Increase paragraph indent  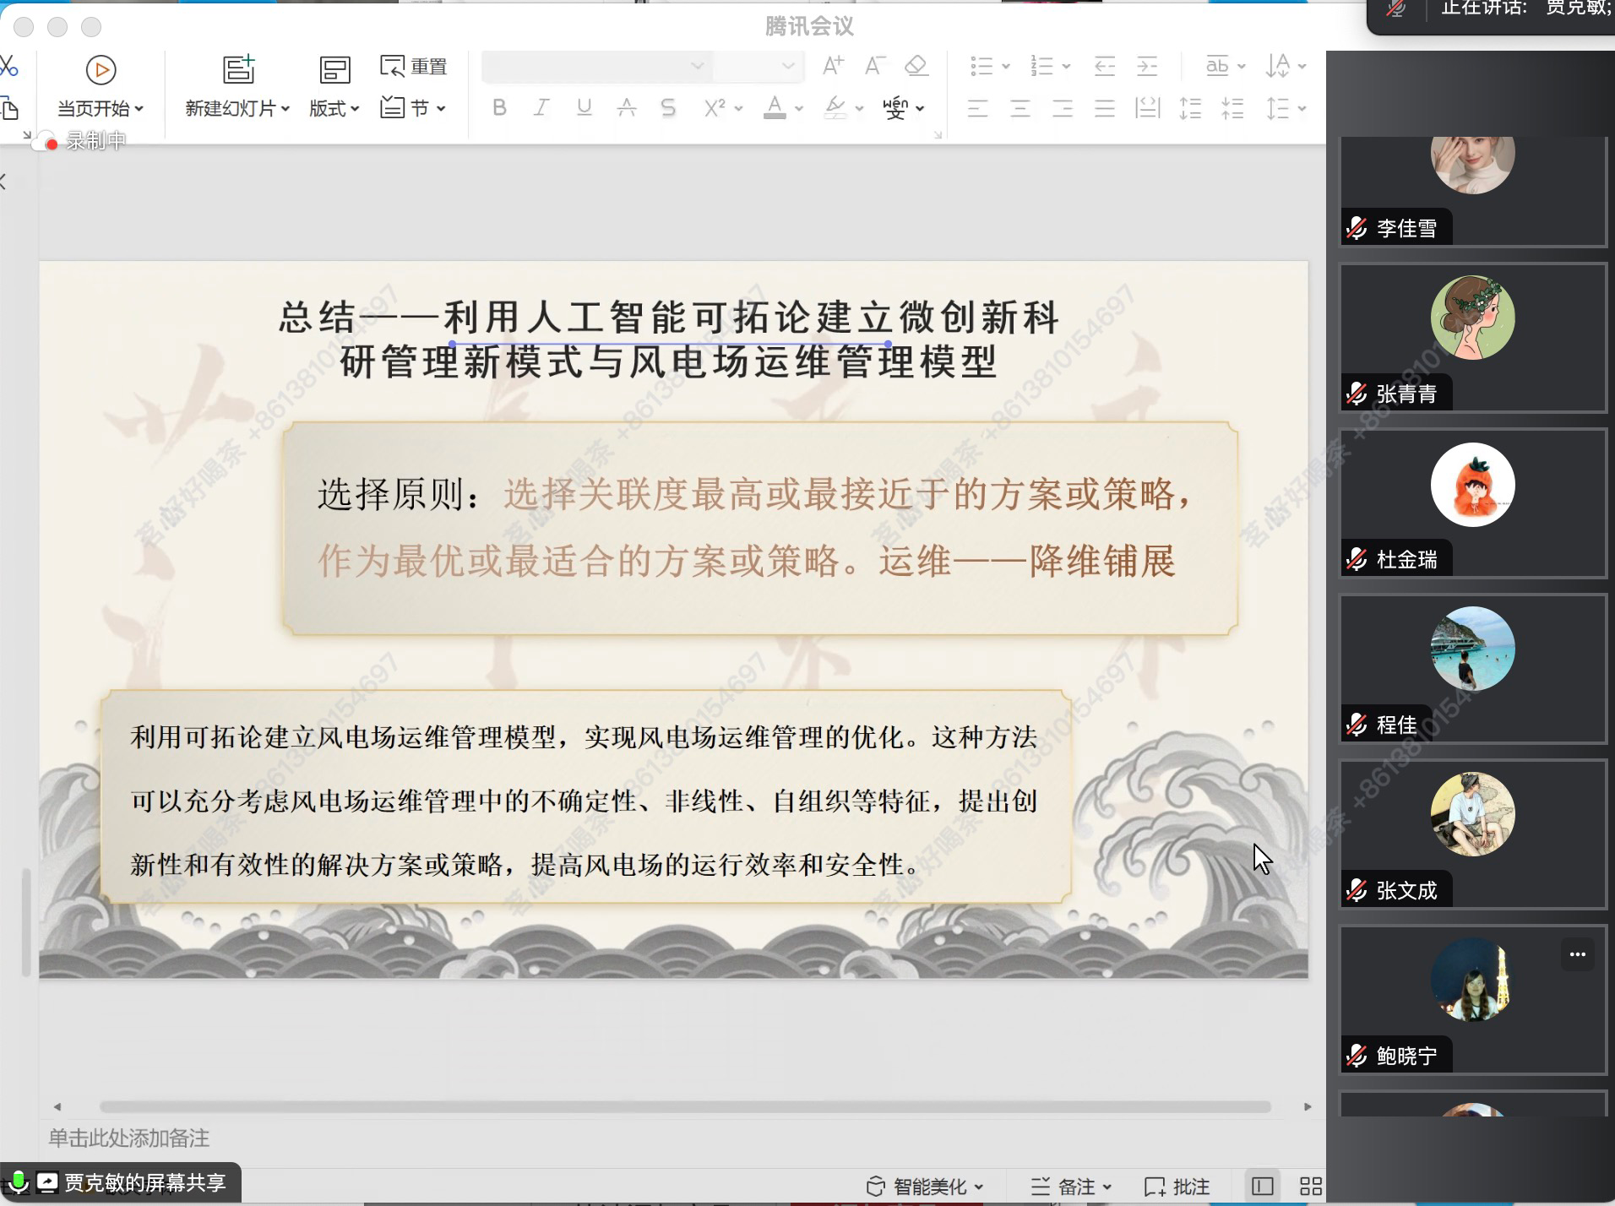coord(1147,66)
